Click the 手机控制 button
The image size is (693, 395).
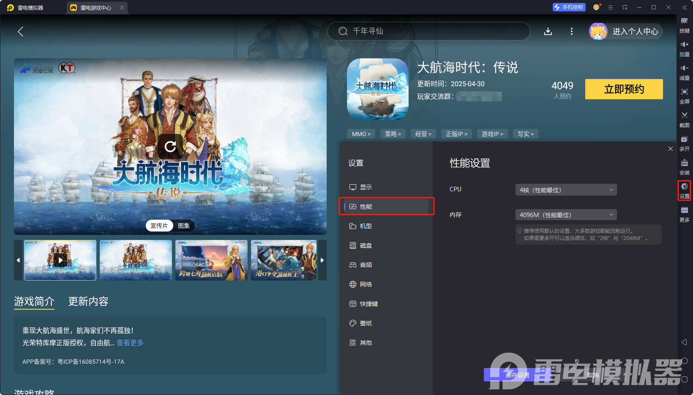coord(569,7)
